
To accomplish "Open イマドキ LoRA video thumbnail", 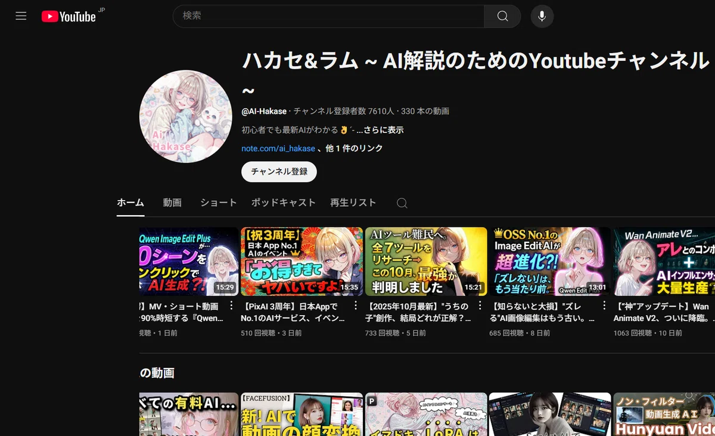I will (x=426, y=414).
